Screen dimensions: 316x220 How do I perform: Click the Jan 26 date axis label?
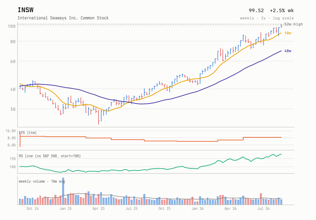click(197, 209)
